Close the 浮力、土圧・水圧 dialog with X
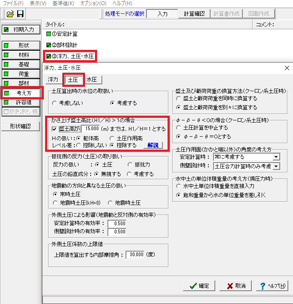 click(x=287, y=68)
